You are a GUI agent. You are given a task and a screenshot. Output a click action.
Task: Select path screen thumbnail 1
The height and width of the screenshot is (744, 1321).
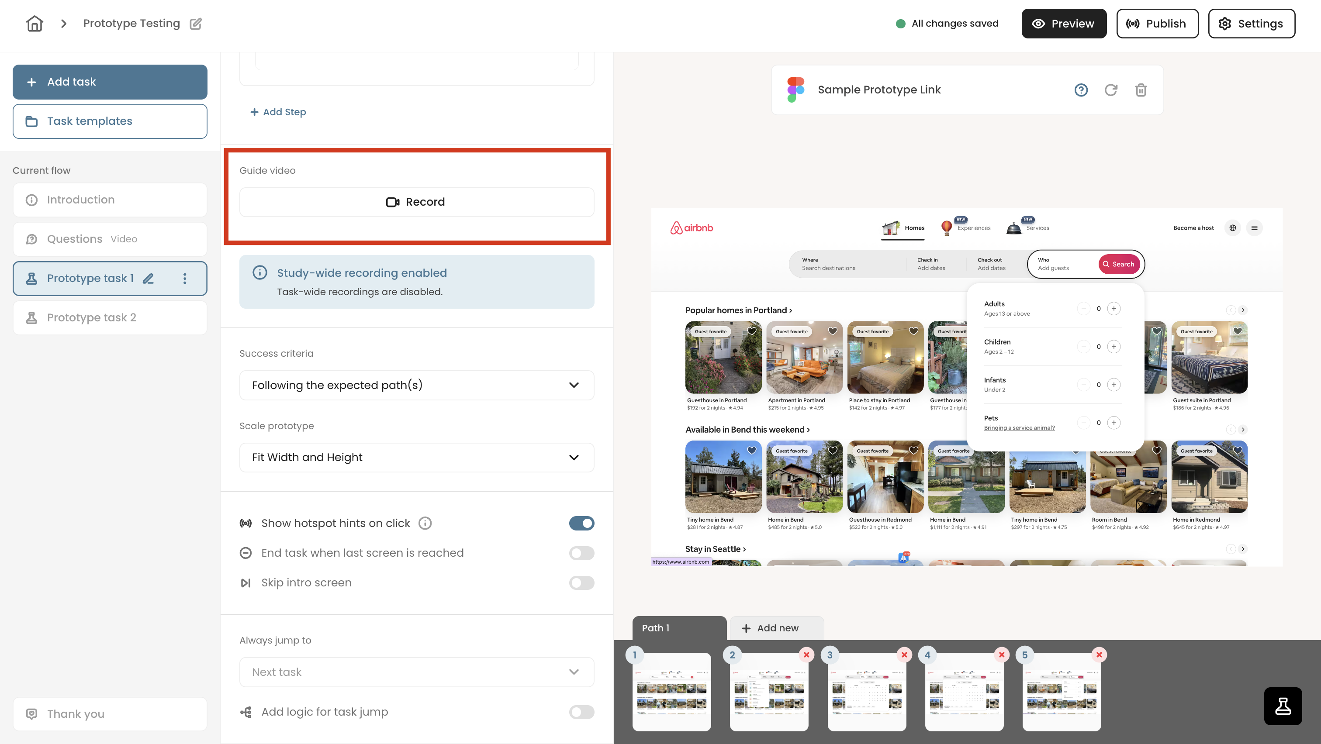671,692
